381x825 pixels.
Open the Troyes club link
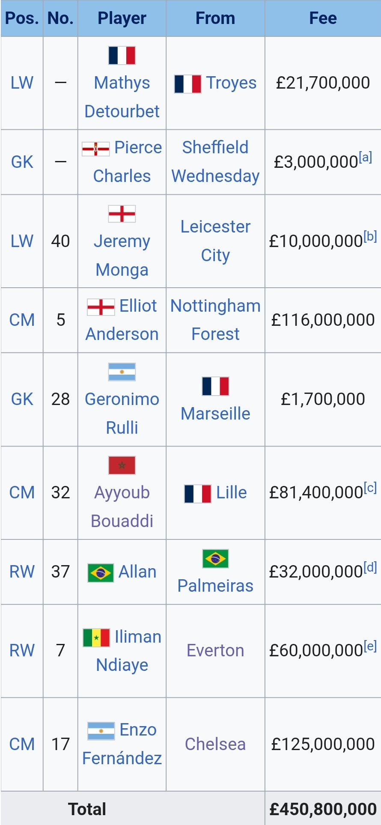pyautogui.click(x=231, y=83)
